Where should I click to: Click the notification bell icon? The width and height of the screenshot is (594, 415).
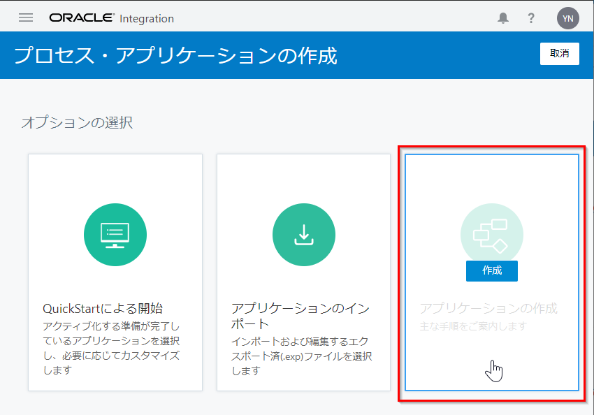(x=503, y=18)
